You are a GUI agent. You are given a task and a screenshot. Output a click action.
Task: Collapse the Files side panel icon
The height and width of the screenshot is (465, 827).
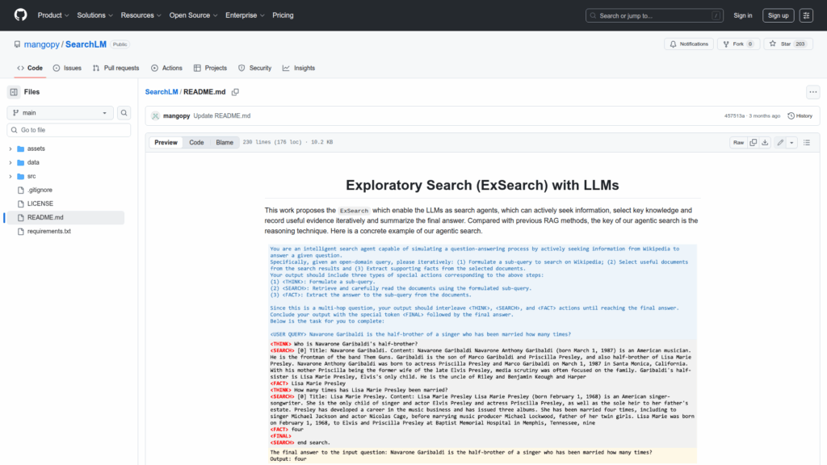tap(14, 92)
